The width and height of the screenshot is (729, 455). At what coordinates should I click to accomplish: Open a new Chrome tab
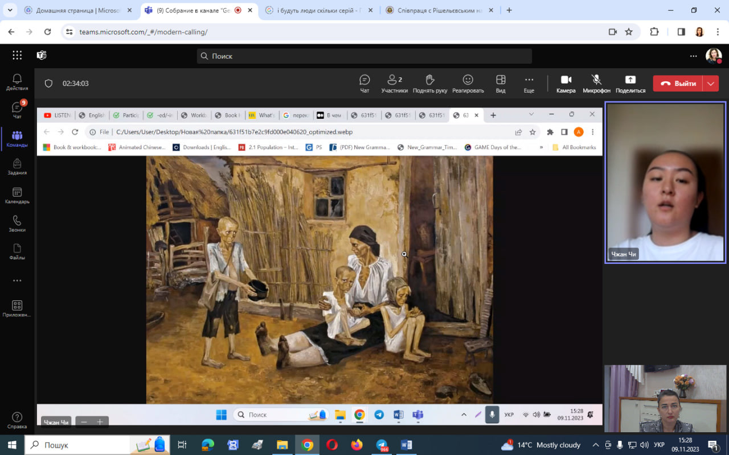[x=509, y=10]
